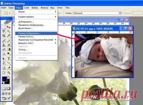Select the Gradient tool

pyautogui.click(x=9, y=50)
